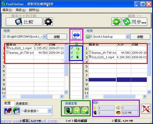Click right grid 日期 column header
This screenshot has height=124, width=153.
coord(139,44)
